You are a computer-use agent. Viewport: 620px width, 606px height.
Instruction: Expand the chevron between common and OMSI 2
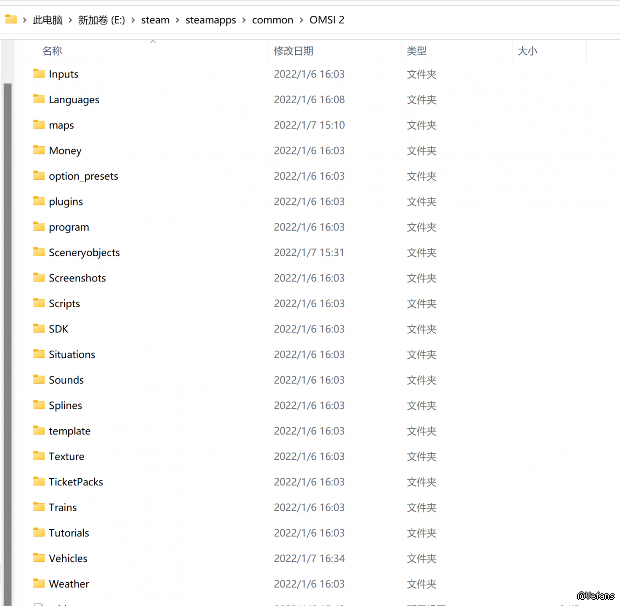click(x=302, y=20)
